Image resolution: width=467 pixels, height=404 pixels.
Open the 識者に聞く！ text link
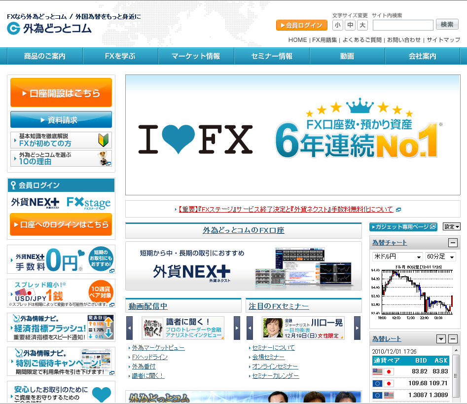click(x=148, y=376)
